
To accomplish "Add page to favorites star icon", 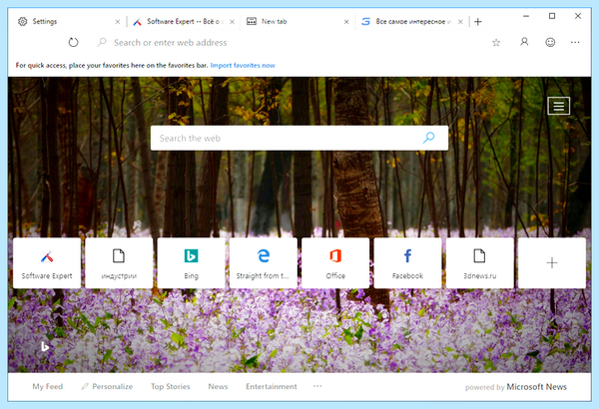I will pyautogui.click(x=496, y=42).
